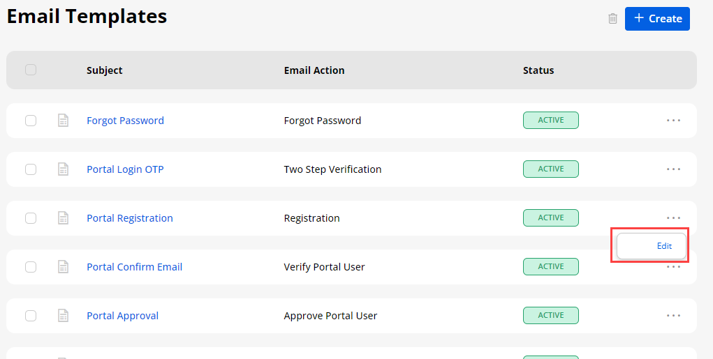Click the Portal Registration document icon

[x=63, y=218]
